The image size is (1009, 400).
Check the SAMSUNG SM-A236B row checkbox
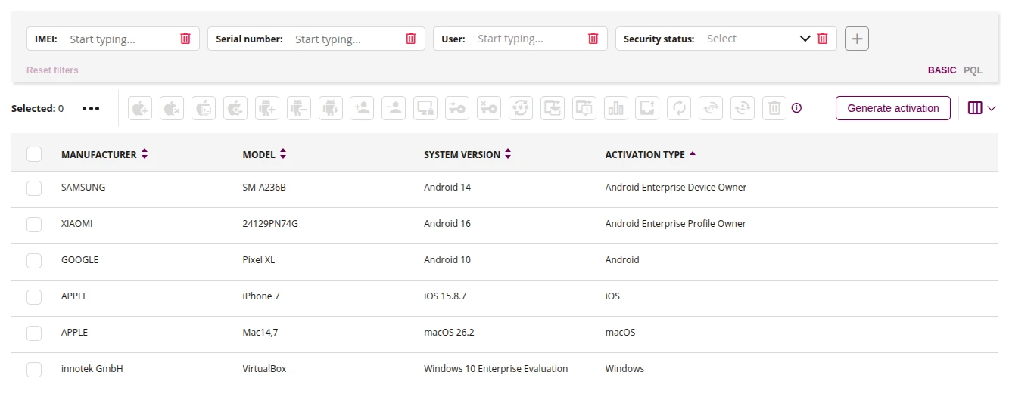click(34, 188)
